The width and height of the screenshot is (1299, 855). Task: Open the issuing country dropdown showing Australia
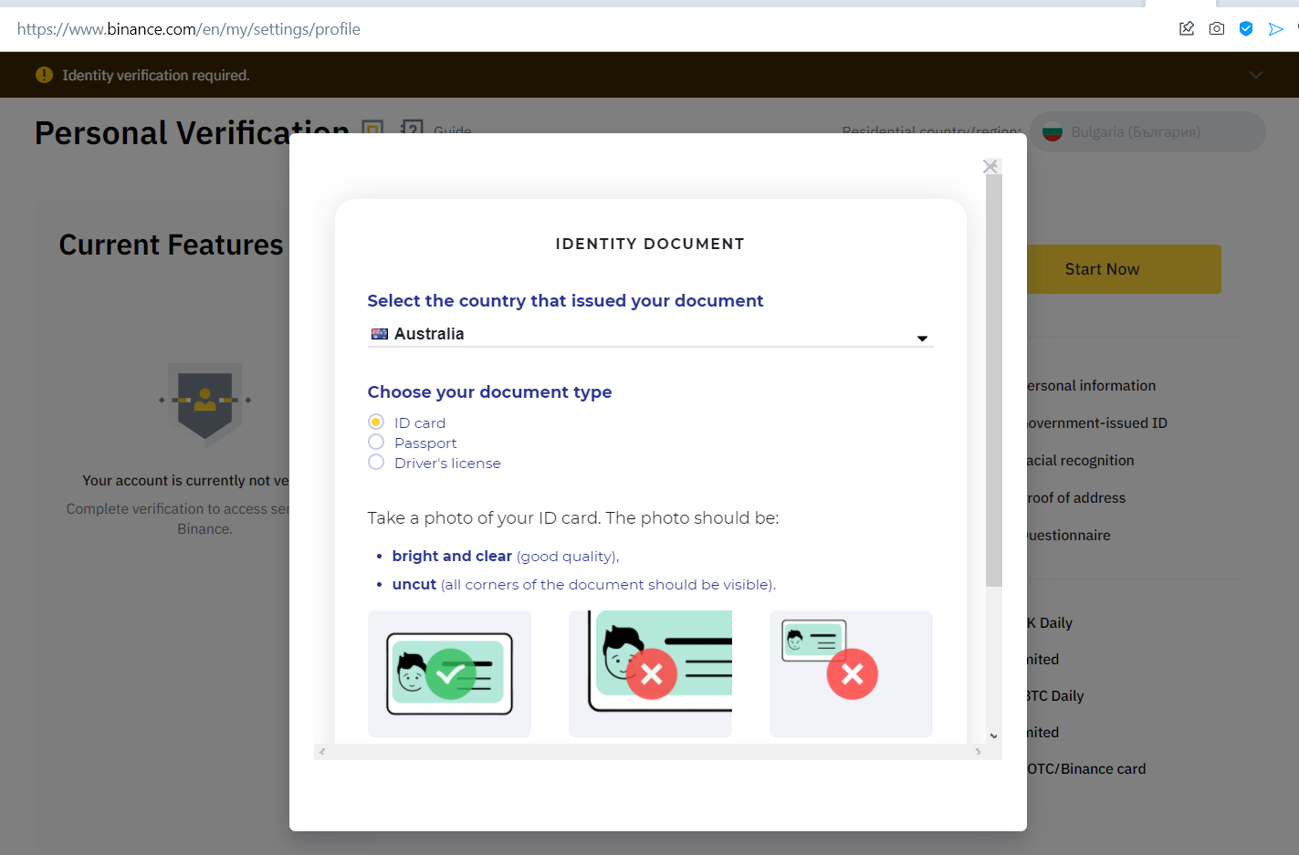click(x=650, y=334)
